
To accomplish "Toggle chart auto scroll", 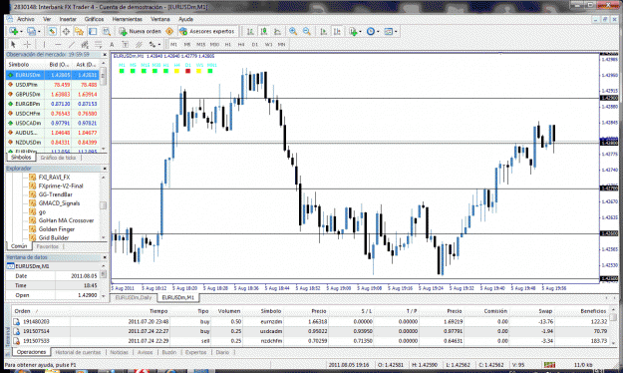I will [323, 31].
